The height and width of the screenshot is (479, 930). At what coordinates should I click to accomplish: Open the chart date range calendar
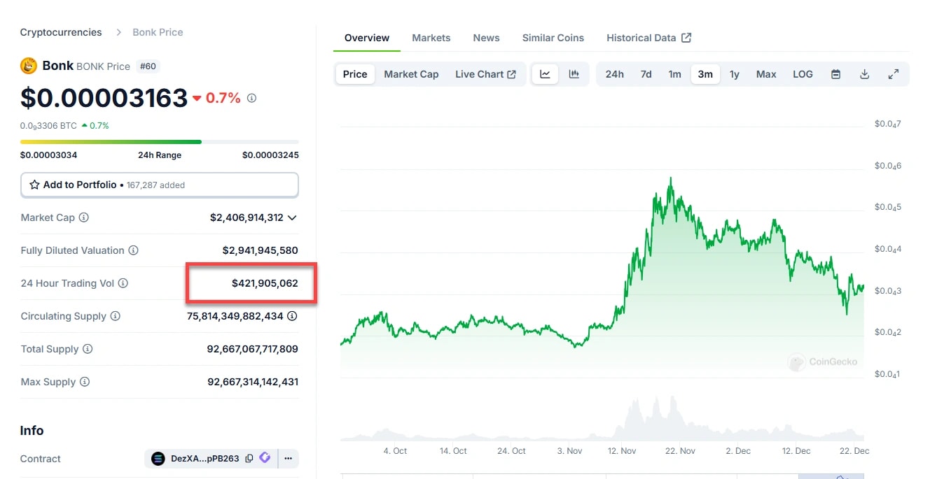point(835,74)
